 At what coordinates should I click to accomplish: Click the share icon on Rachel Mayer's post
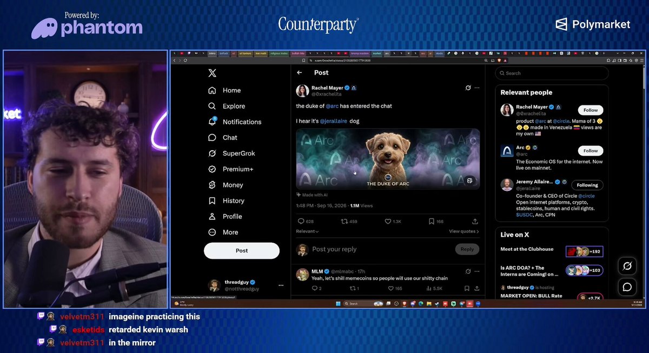coord(475,221)
